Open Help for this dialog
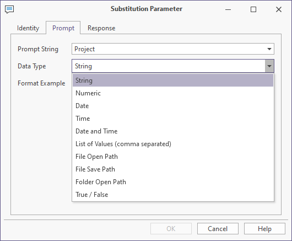Image resolution: width=292 pixels, height=241 pixels. pos(264,229)
